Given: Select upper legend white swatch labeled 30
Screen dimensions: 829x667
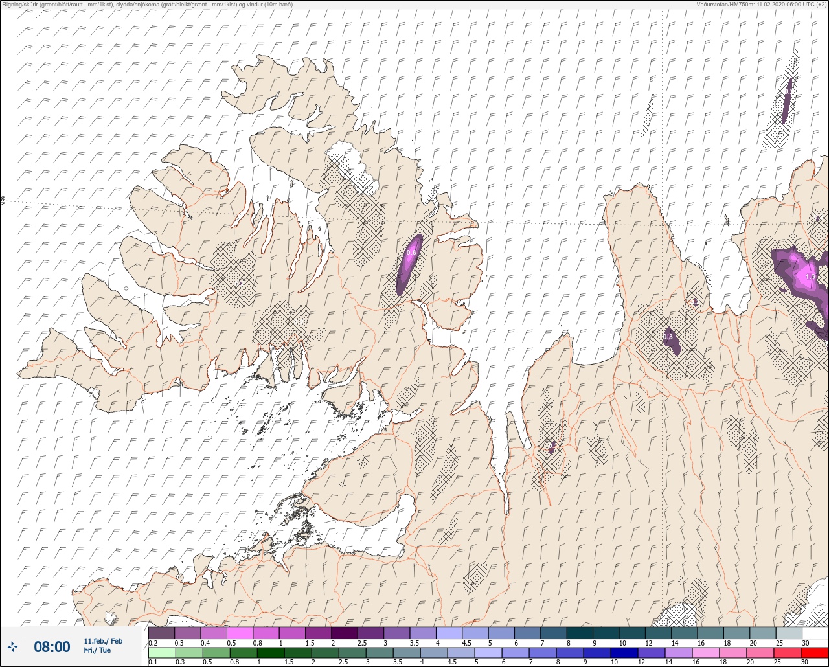Looking at the screenshot, I should pyautogui.click(x=815, y=633).
